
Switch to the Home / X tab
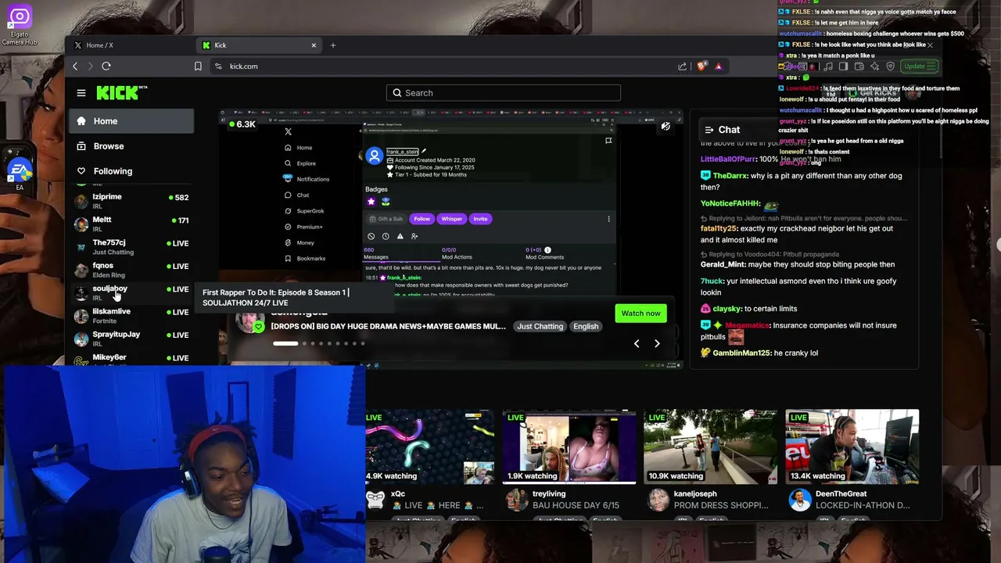[x=133, y=45]
